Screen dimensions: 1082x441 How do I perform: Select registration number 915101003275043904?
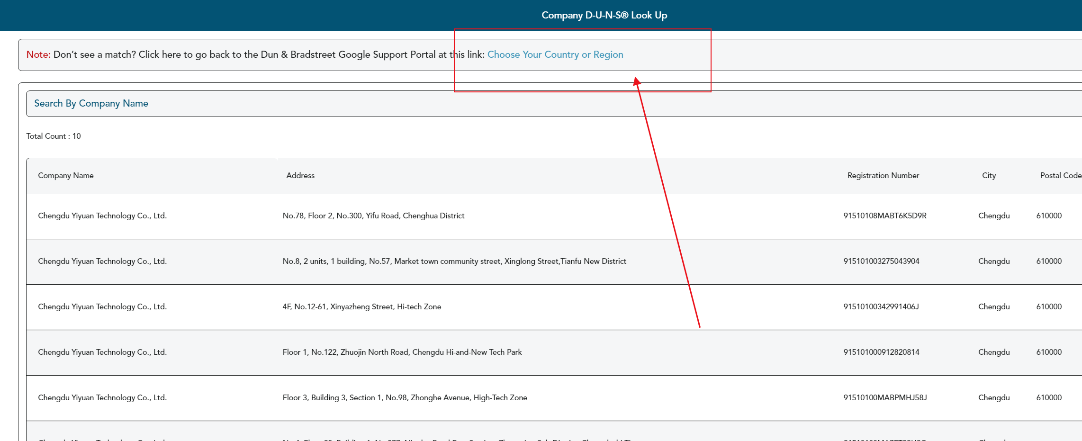881,261
